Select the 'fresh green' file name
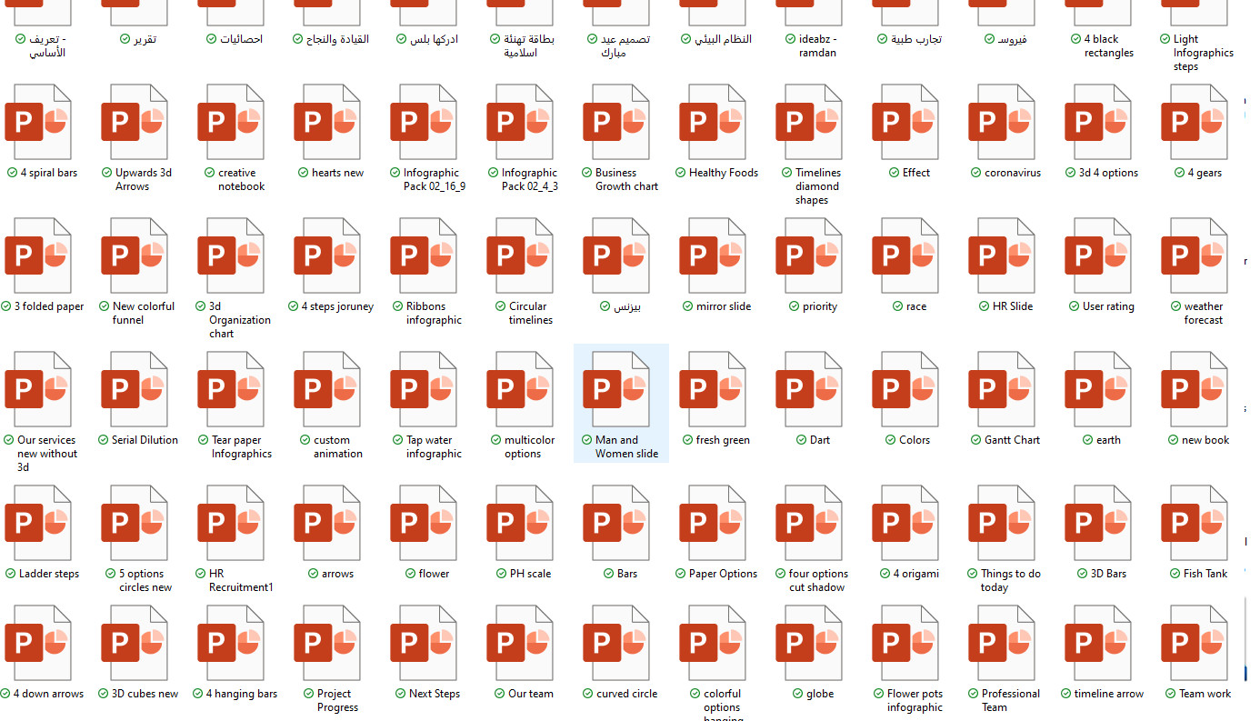Screen dimensions: 1260x721 (723, 440)
